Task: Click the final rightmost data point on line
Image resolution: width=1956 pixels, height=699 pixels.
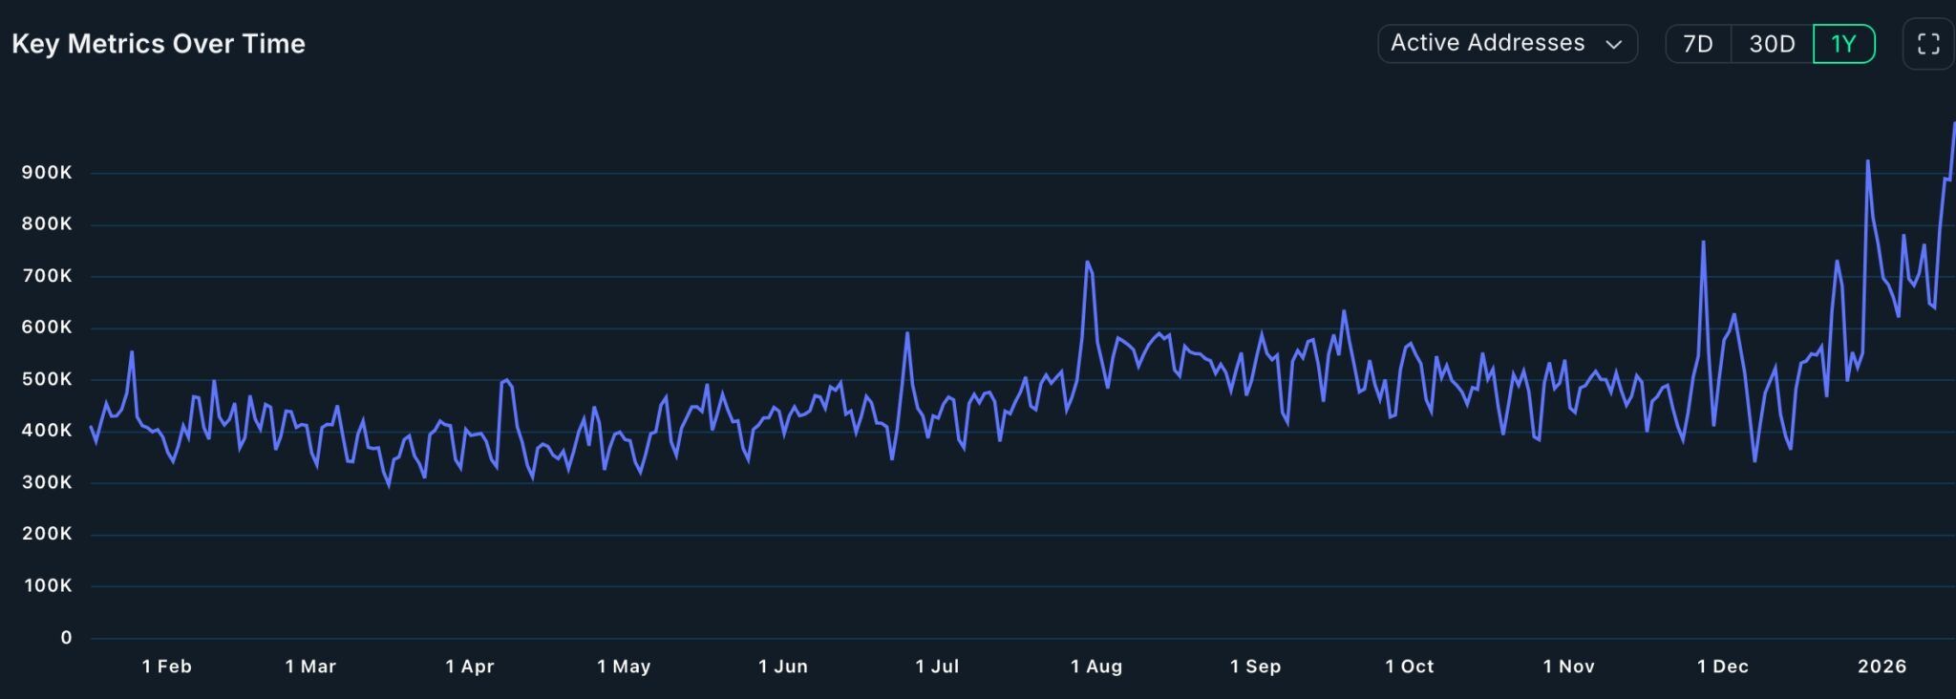Action: pyautogui.click(x=1954, y=123)
